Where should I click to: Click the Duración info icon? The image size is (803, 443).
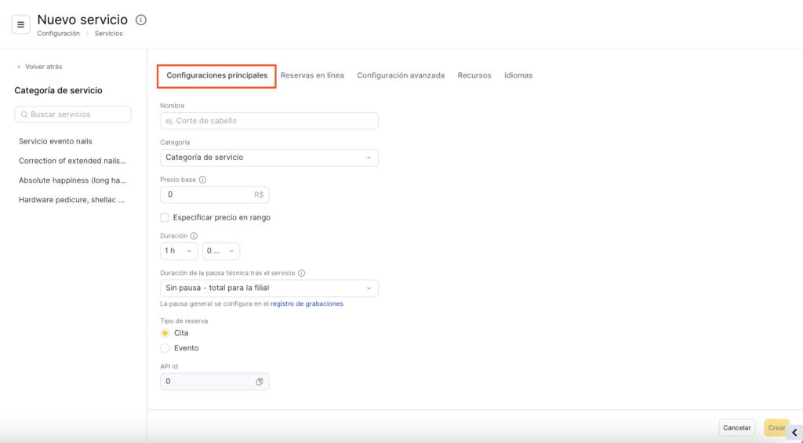coord(194,235)
